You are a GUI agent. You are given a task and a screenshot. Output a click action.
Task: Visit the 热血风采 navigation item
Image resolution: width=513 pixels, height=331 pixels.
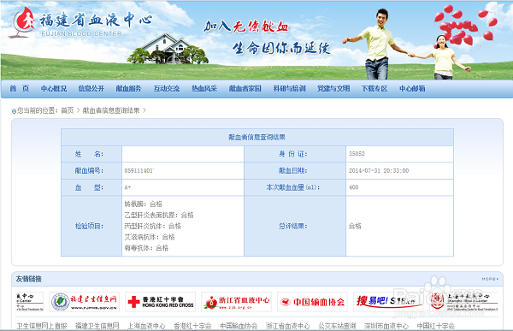click(204, 88)
